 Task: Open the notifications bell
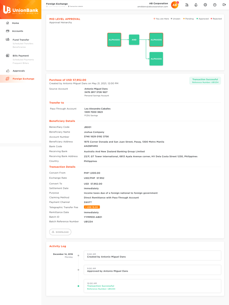(196, 5)
